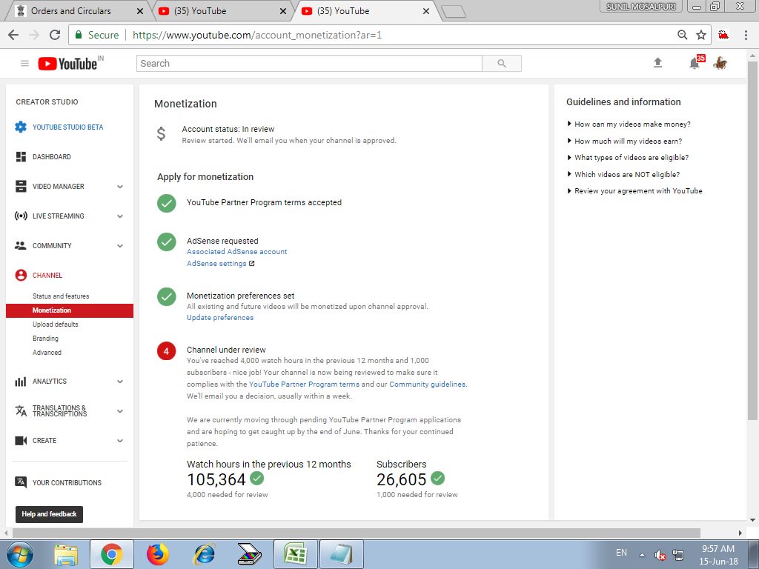Open Upload defaults submenu item
This screenshot has height=569, width=759.
click(55, 325)
